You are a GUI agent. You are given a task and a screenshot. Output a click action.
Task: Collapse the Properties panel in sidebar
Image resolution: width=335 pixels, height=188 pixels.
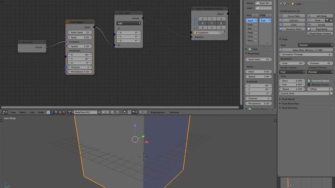click(x=247, y=53)
